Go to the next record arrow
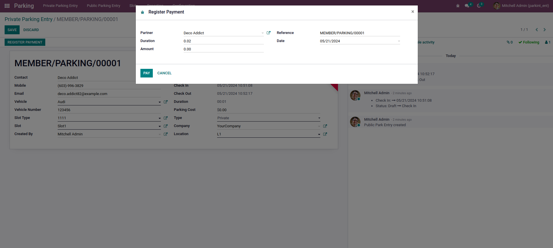This screenshot has width=553, height=248. 545,30
